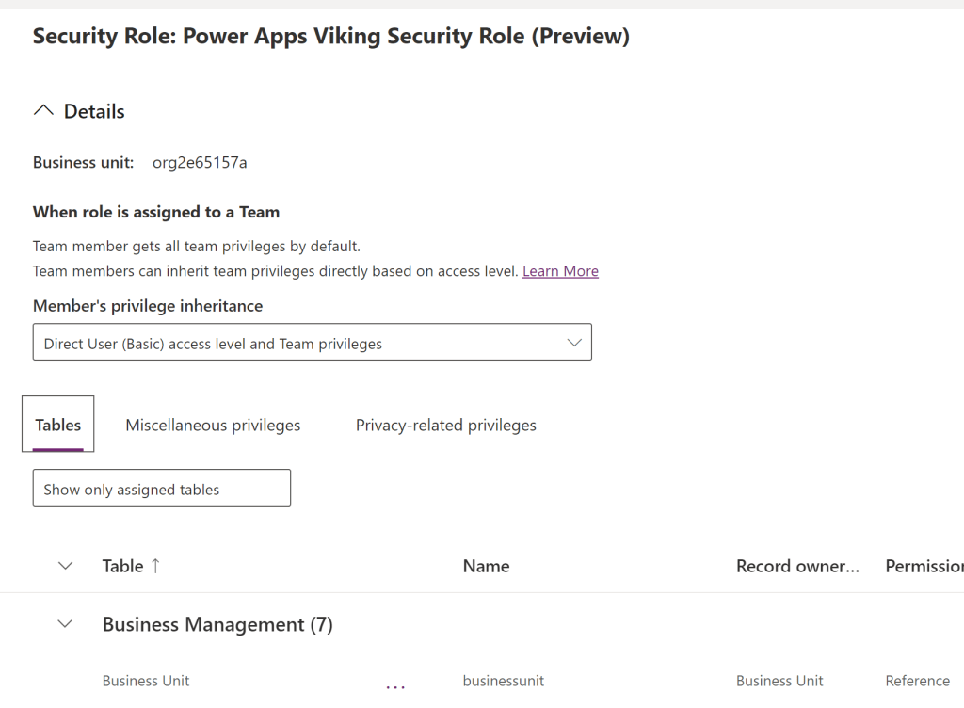Open more options ellipsis for Business Unit

tap(395, 684)
